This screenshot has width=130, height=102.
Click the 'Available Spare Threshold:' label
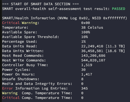(x=31, y=37)
